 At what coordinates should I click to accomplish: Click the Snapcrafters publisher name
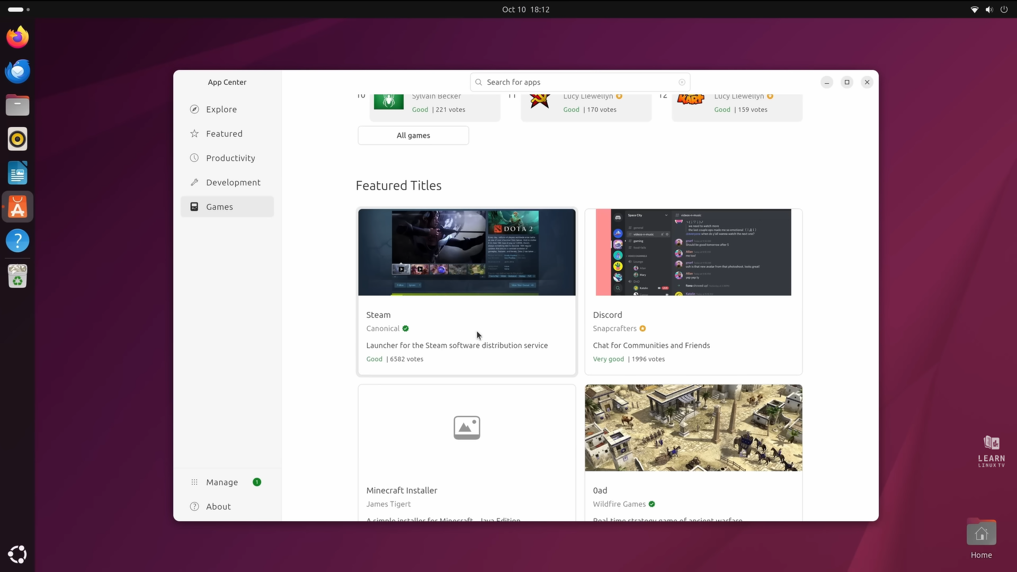pos(614,328)
